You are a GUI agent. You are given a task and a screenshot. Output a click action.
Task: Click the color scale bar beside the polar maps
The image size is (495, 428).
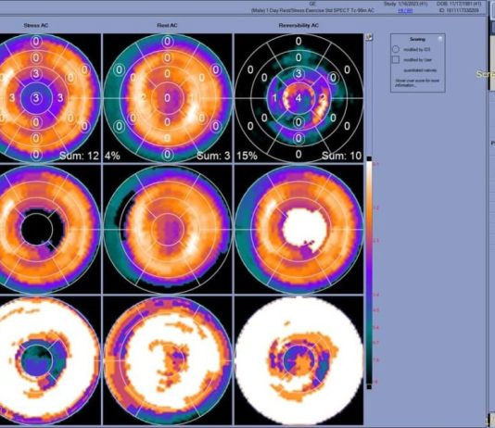click(369, 272)
